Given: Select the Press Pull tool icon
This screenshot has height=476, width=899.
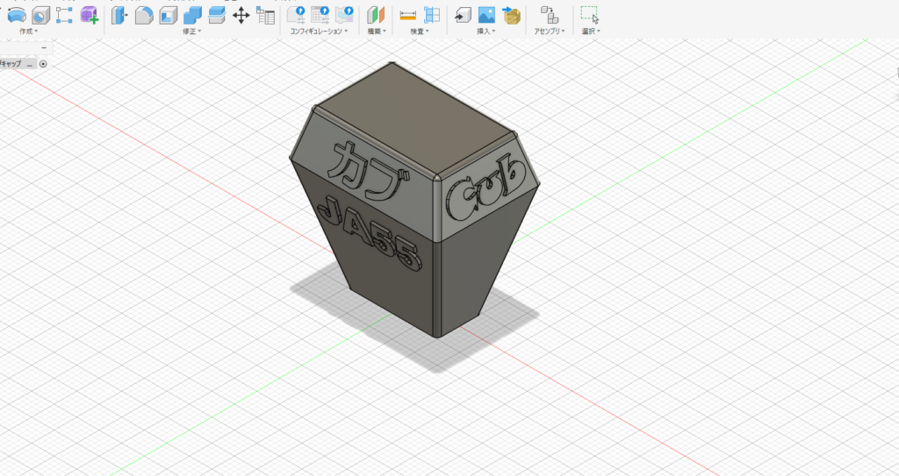Looking at the screenshot, I should coord(119,16).
